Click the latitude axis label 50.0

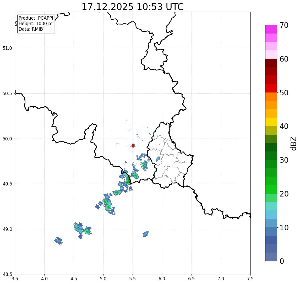(7, 139)
